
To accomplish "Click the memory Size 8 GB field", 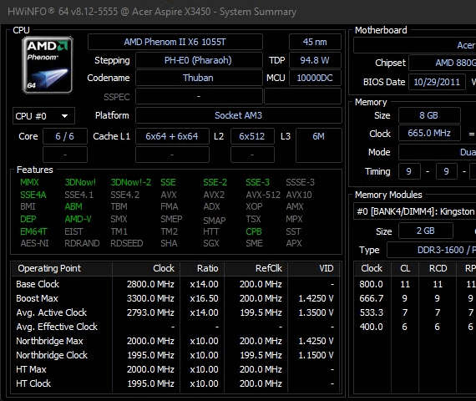I will [429, 115].
